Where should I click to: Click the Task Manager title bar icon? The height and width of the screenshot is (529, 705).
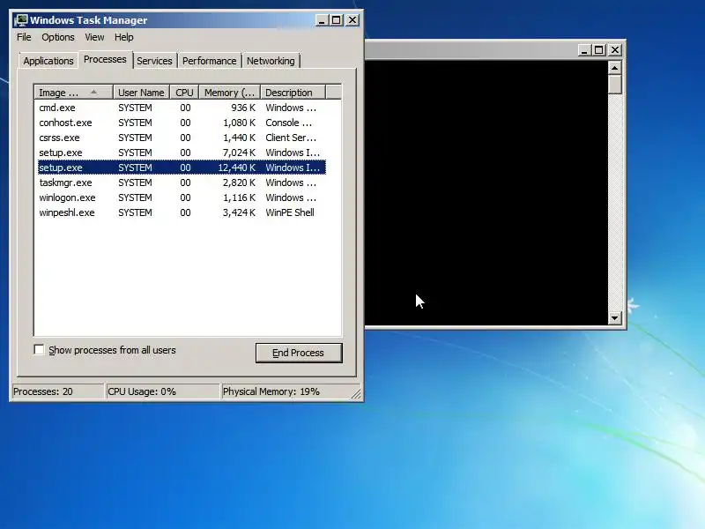pyautogui.click(x=20, y=20)
